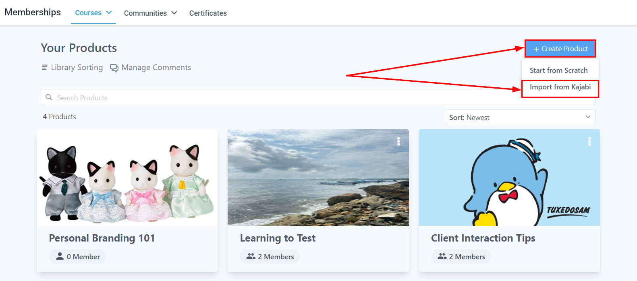Image resolution: width=637 pixels, height=281 pixels.
Task: Open the Sort: Newest dropdown
Action: coord(520,117)
